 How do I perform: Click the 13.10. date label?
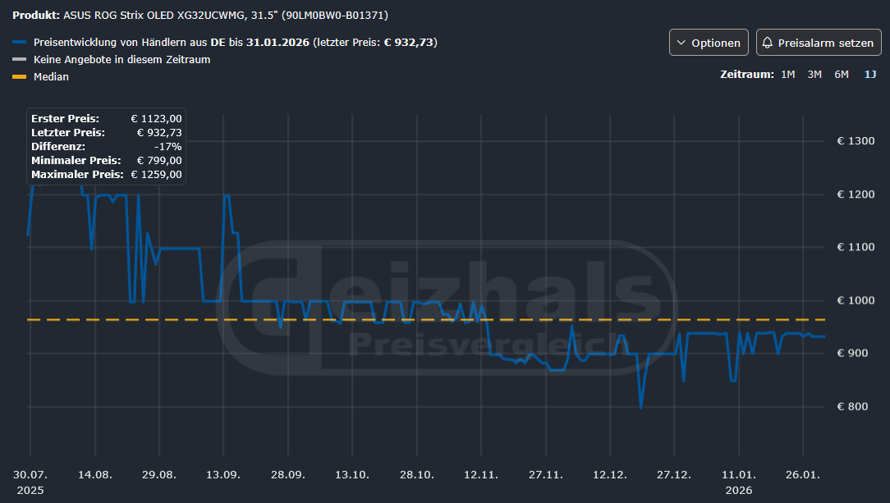[x=352, y=474]
